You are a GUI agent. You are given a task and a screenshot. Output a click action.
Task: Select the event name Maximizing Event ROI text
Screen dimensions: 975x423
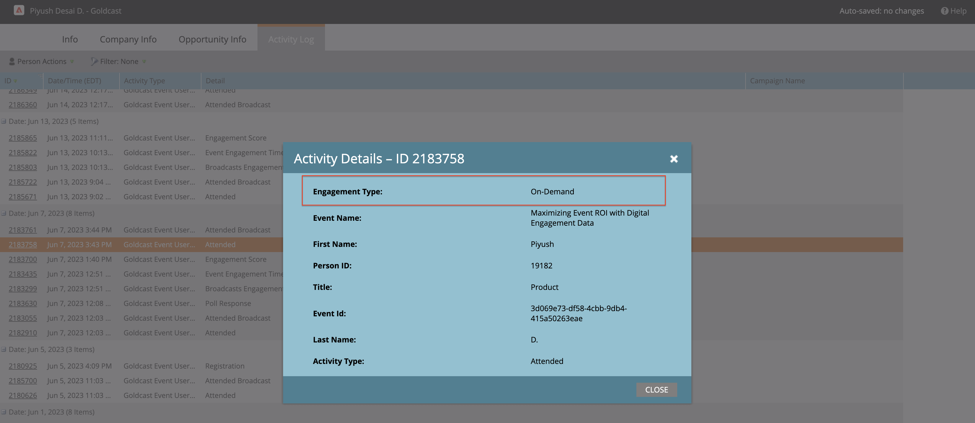tap(590, 218)
